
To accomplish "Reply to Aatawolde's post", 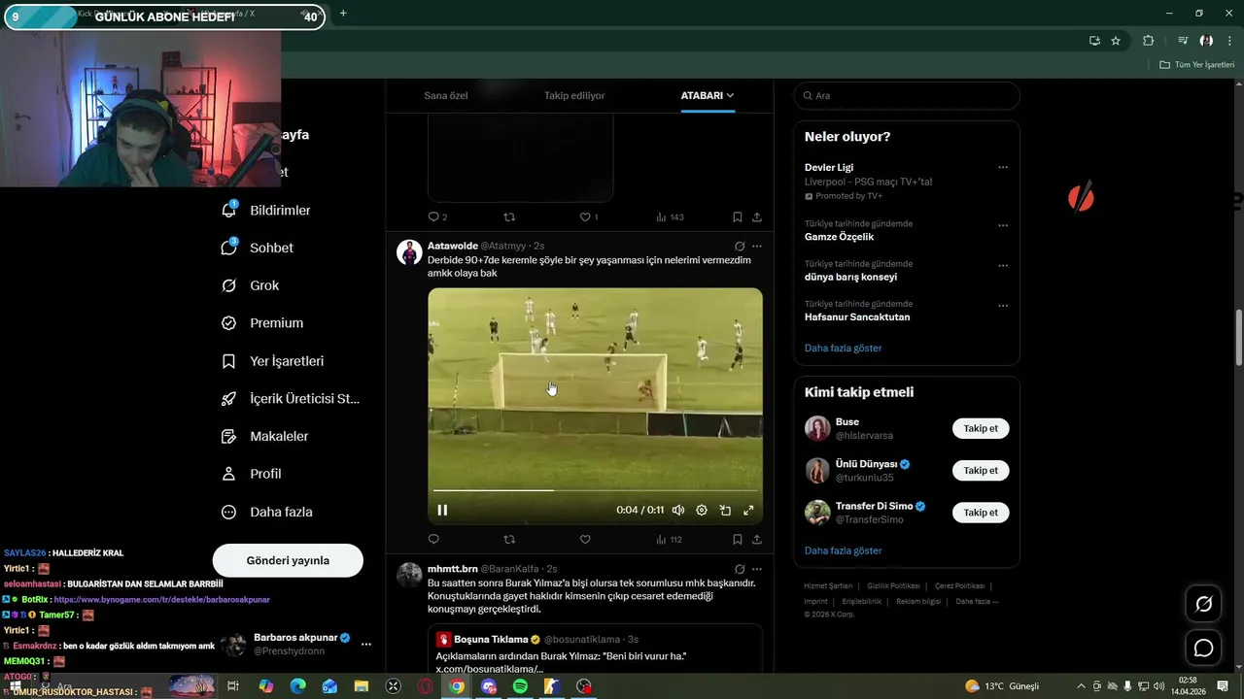I will [x=433, y=540].
